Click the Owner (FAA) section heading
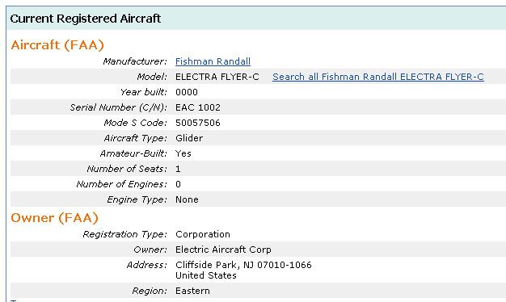This screenshot has height=302, width=506. (x=54, y=217)
